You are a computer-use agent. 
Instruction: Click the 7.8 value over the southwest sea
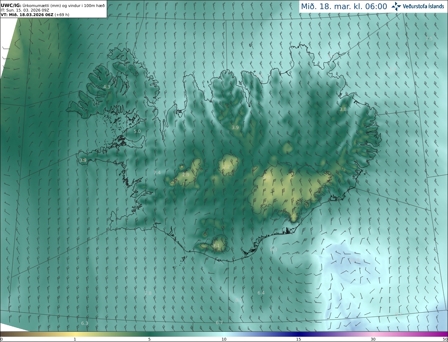coord(148,293)
